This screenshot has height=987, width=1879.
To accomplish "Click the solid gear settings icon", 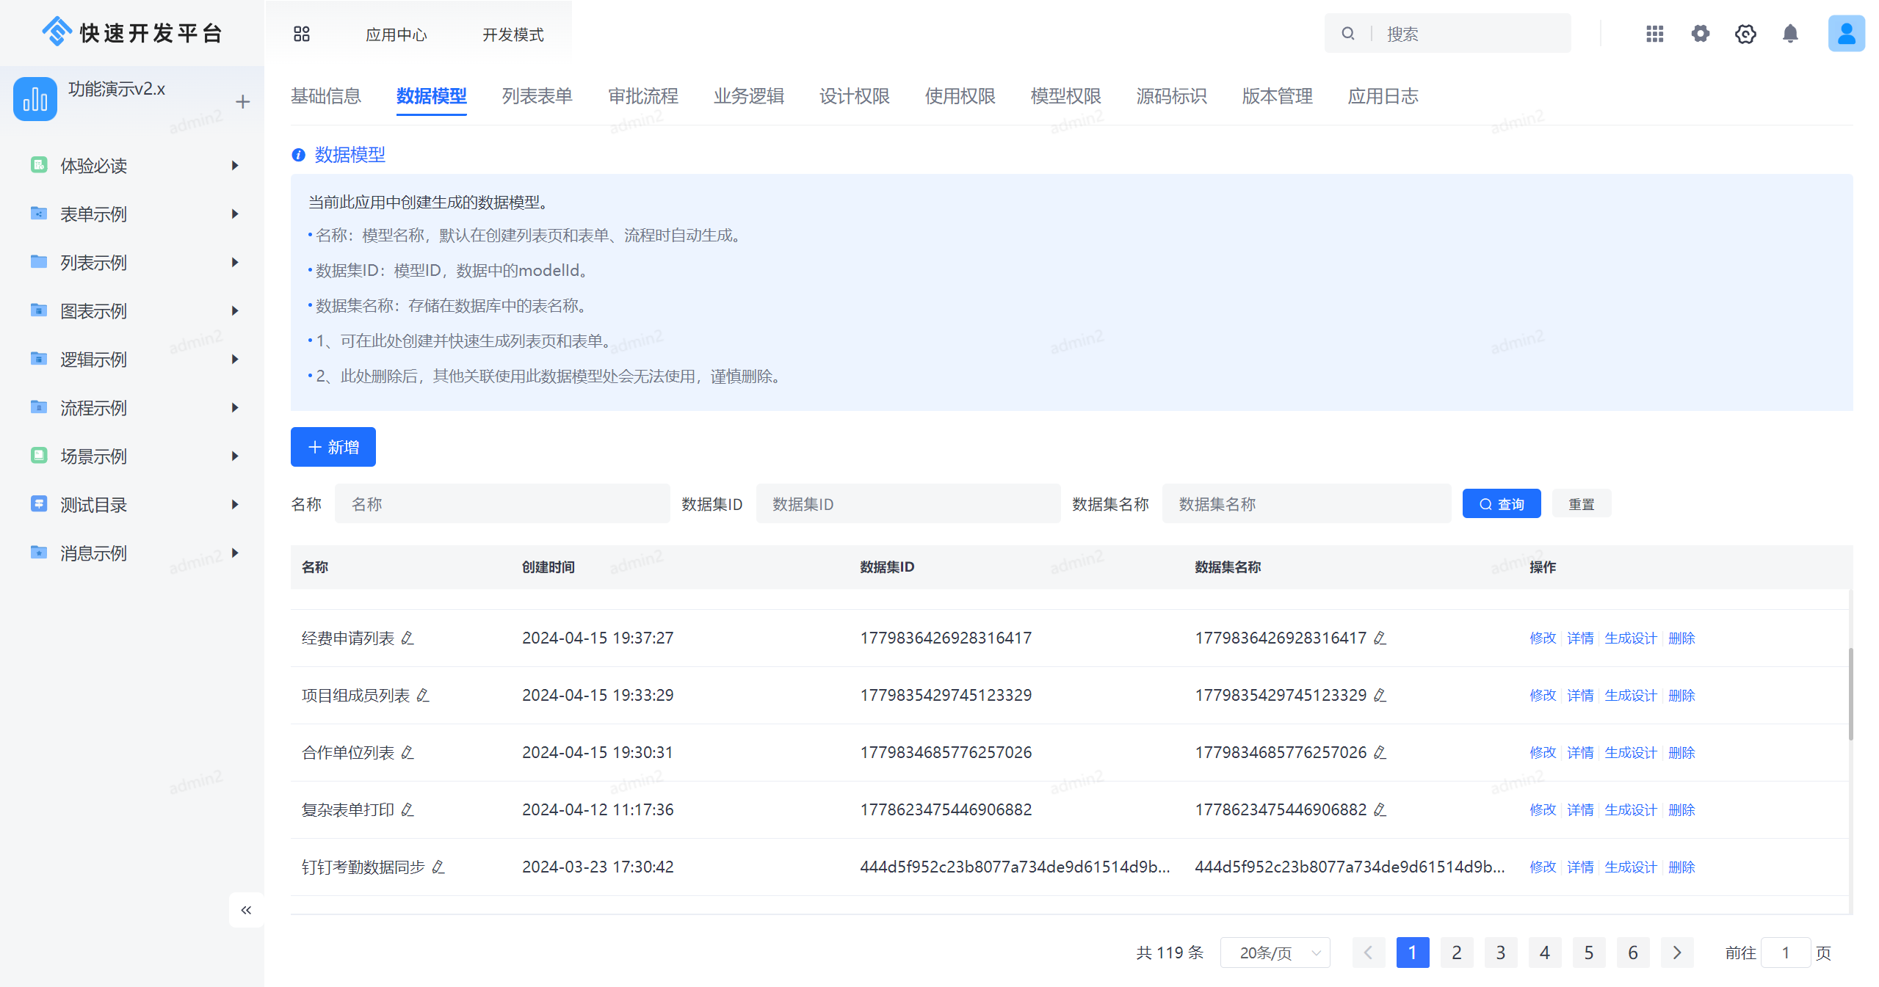I will pyautogui.click(x=1700, y=34).
